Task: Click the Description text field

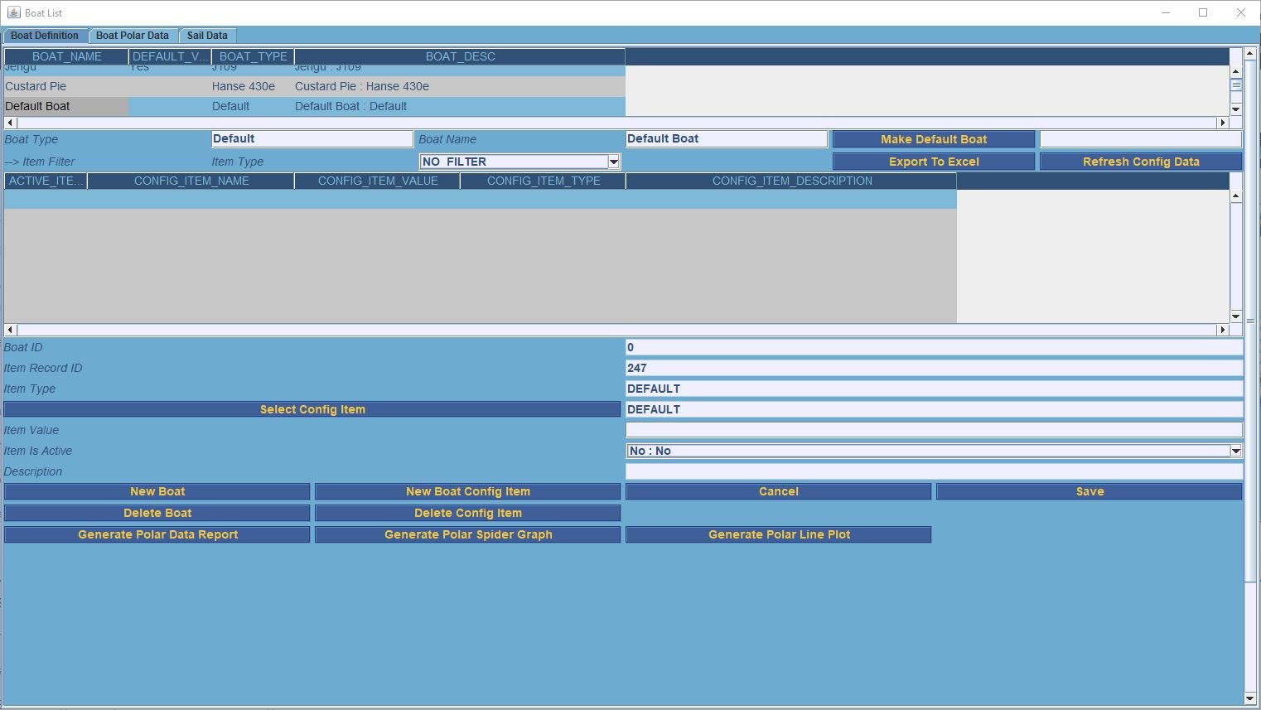Action: point(934,471)
